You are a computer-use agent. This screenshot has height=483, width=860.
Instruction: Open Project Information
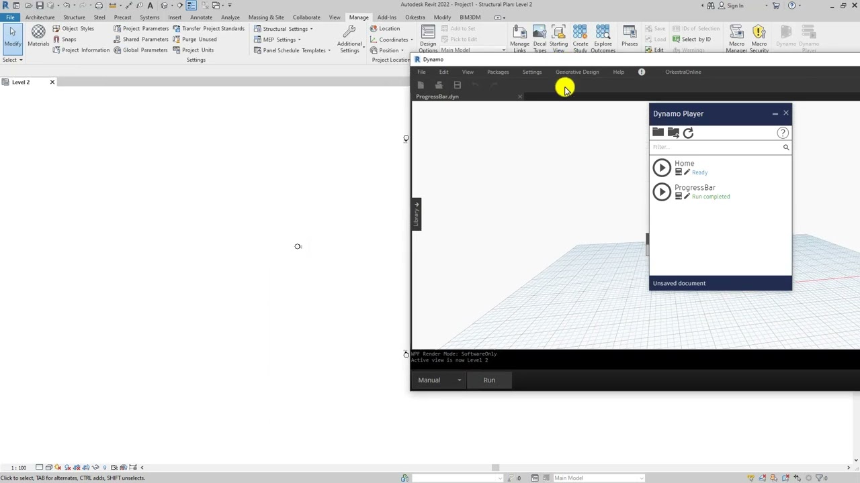coord(81,50)
